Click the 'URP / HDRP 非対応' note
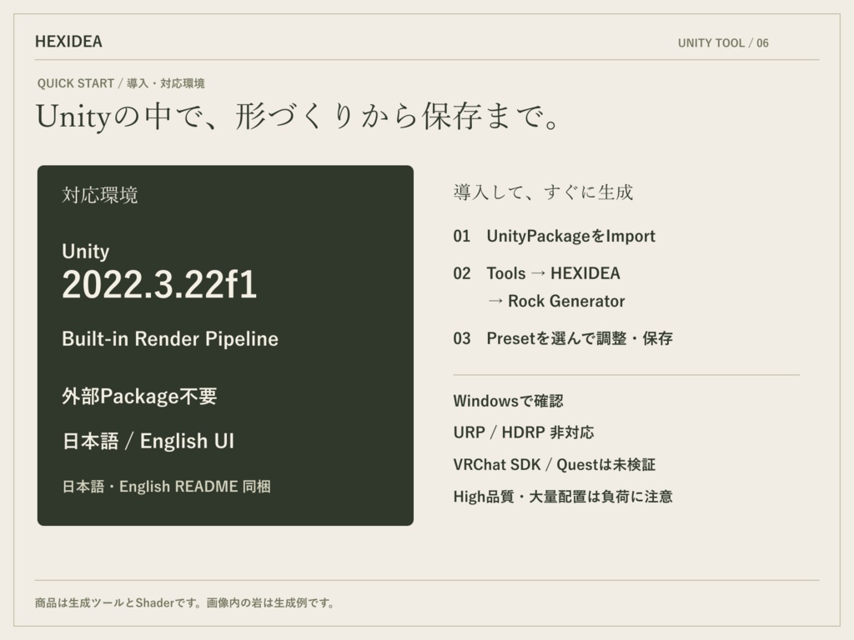854x640 pixels. [524, 432]
